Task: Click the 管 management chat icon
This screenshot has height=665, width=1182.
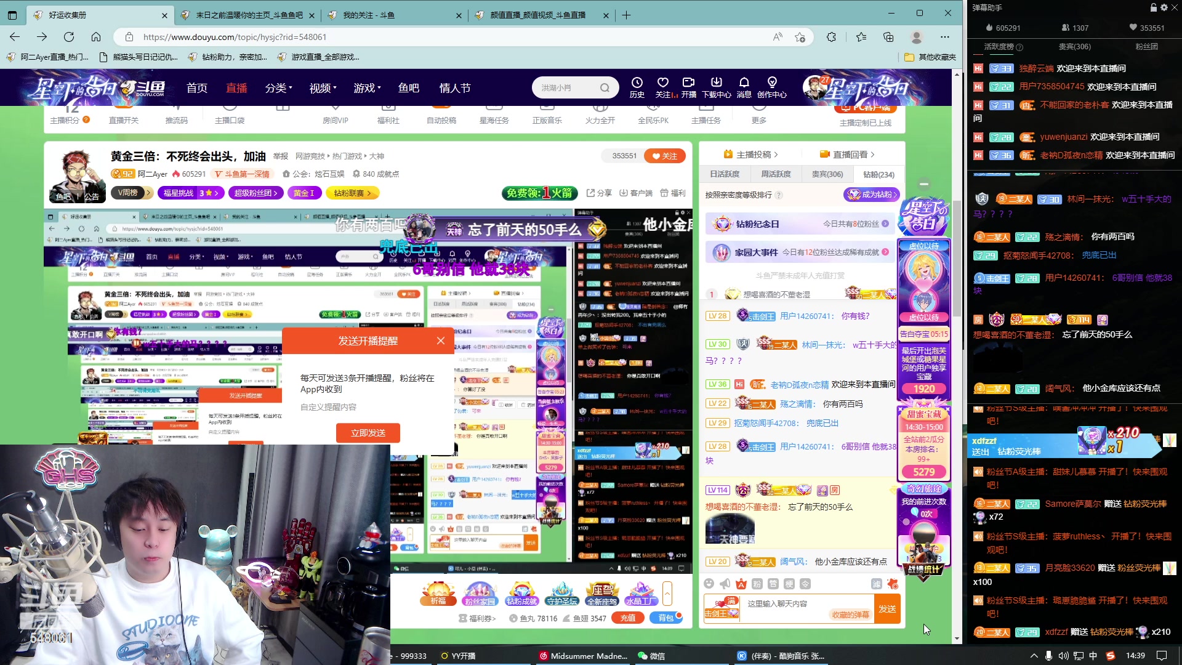Action: point(773,584)
